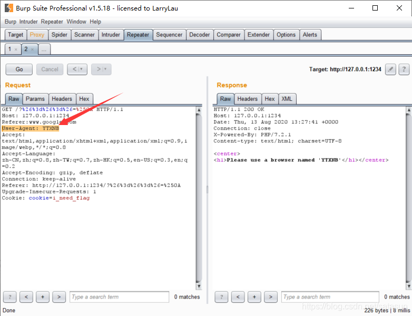412x316 pixels.
Task: Switch to the Intruder main tab
Action: click(x=111, y=35)
